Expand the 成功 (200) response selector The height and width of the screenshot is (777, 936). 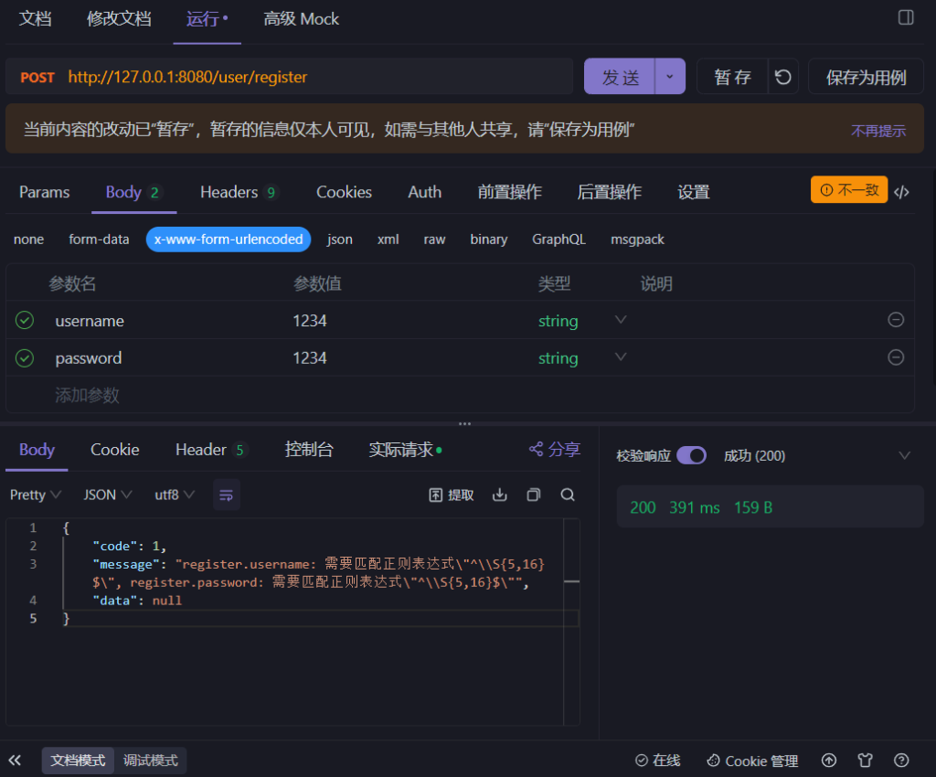[904, 455]
